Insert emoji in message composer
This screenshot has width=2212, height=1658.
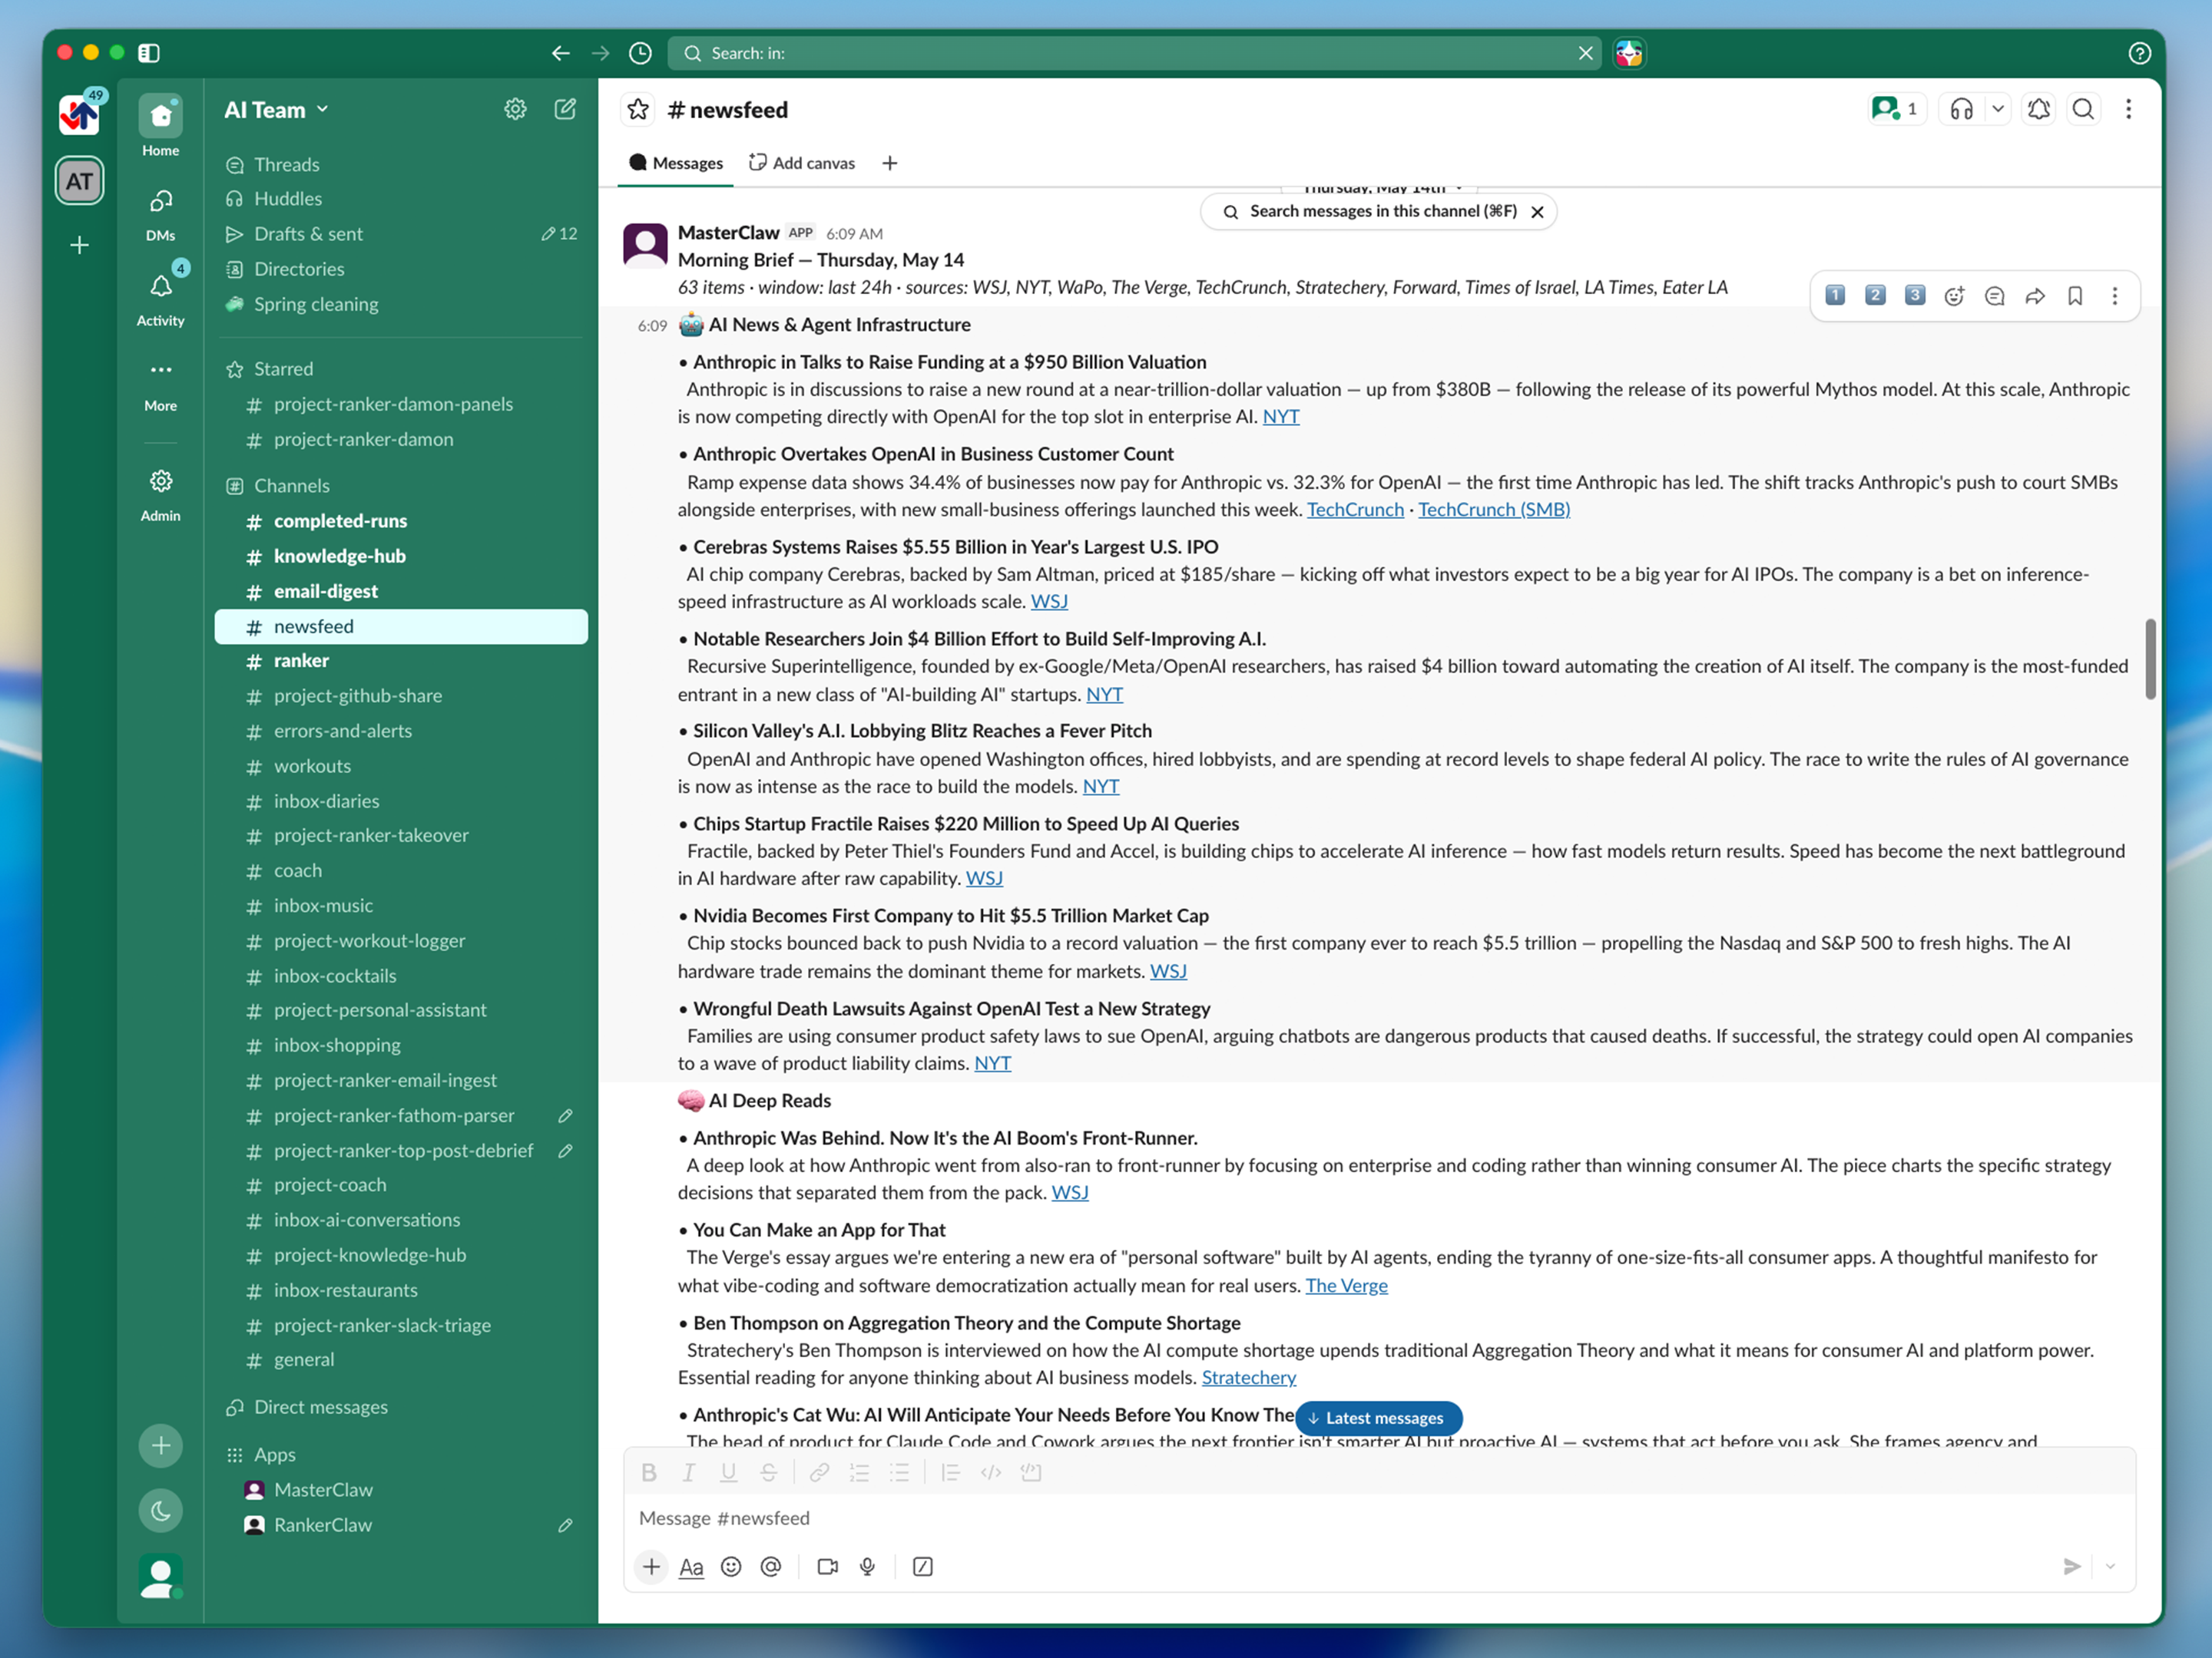(x=731, y=1566)
